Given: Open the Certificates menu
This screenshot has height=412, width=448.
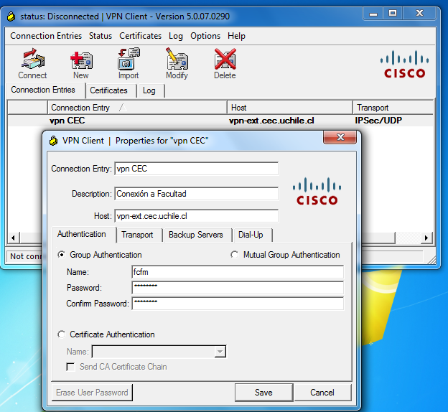Looking at the screenshot, I should 140,36.
